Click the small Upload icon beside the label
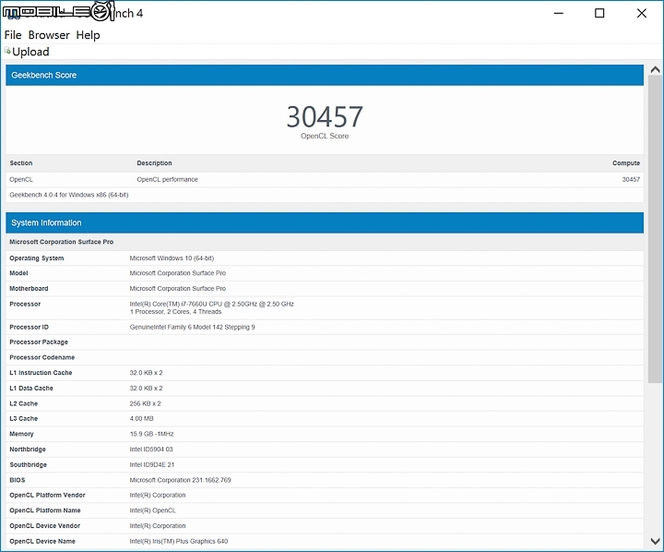 point(7,51)
